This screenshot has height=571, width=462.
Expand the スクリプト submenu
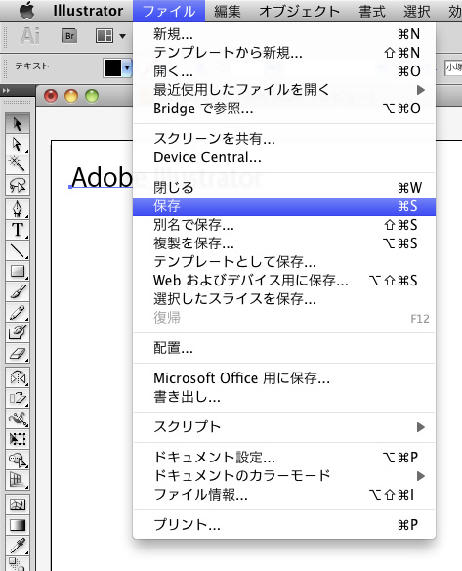click(284, 427)
